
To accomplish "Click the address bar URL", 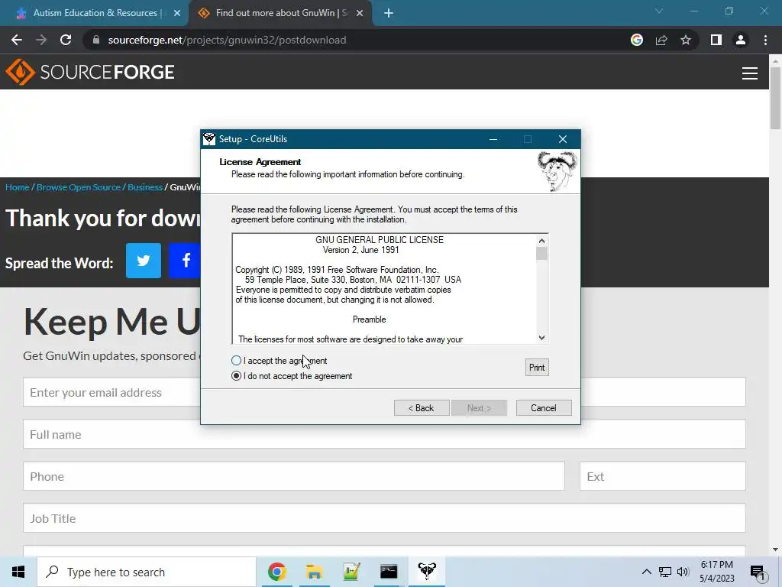I will 227,40.
